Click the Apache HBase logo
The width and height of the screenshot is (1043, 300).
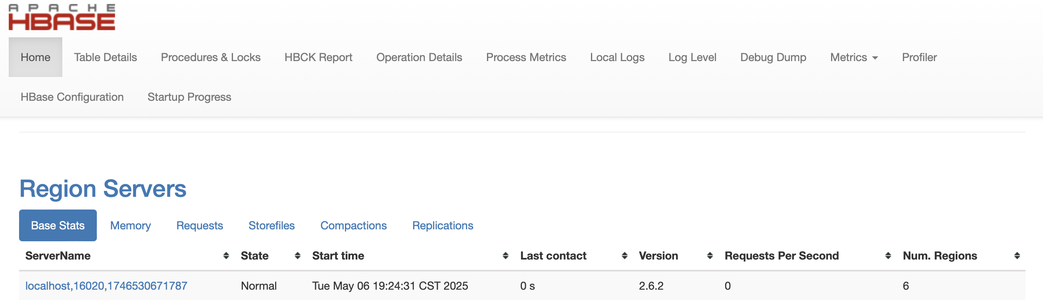tap(62, 17)
